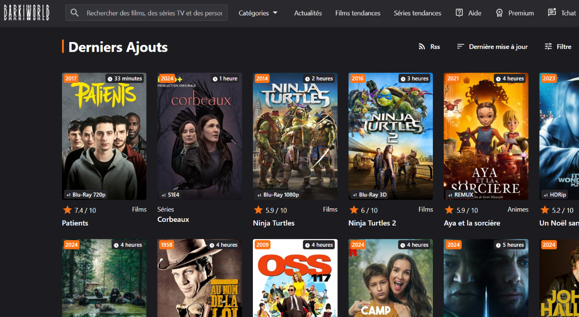Open the Au nom de la loi 1958 poster
This screenshot has width=579, height=317.
pyautogui.click(x=199, y=278)
